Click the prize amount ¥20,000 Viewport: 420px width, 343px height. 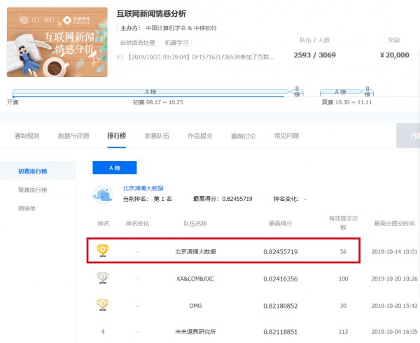[395, 55]
